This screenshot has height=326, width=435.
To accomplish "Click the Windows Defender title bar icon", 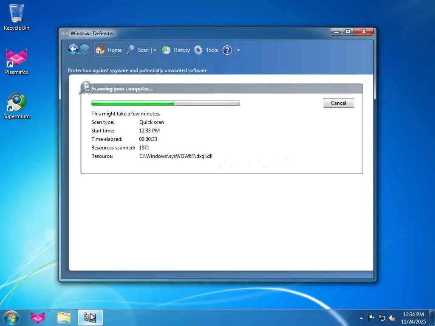I will pos(65,33).
